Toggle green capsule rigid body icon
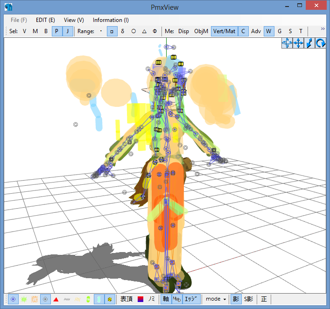This screenshot has width=330, height=309. [88, 299]
